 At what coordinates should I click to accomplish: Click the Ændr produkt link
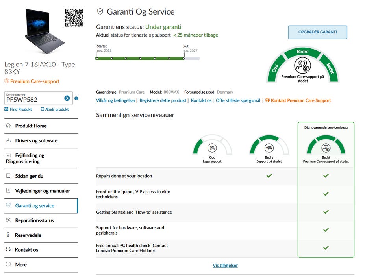click(x=57, y=109)
